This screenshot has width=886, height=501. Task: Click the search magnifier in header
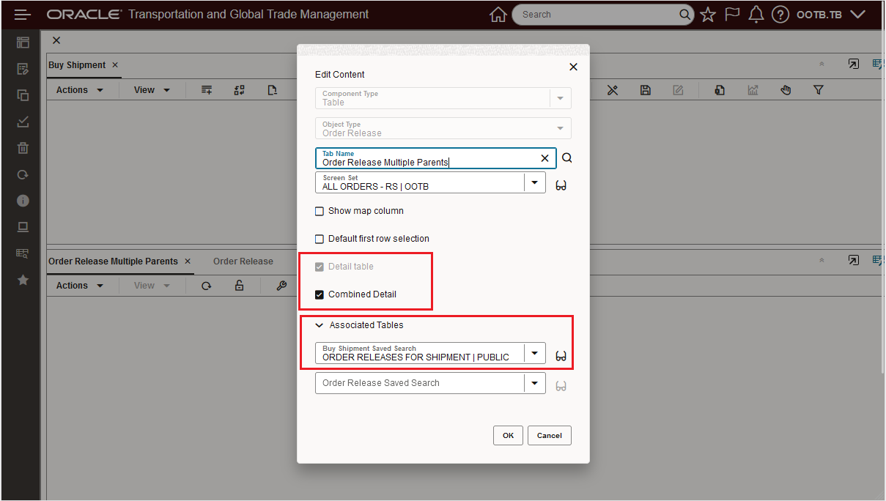684,15
